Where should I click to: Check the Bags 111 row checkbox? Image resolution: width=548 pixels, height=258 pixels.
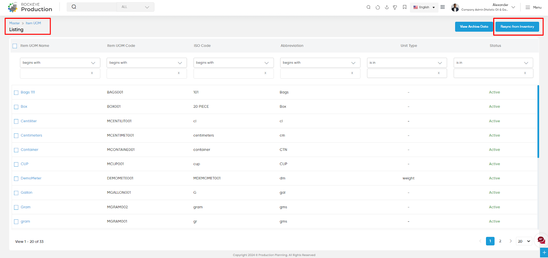pyautogui.click(x=16, y=93)
